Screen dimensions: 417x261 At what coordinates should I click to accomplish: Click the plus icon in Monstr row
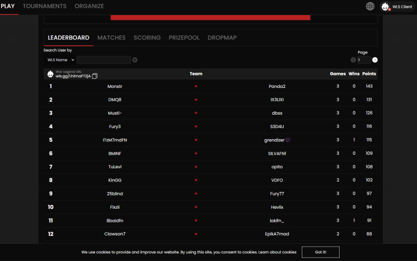pos(196,86)
